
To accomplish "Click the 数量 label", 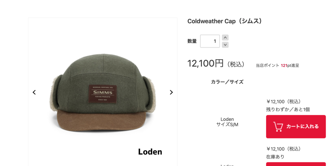I will (x=192, y=41).
